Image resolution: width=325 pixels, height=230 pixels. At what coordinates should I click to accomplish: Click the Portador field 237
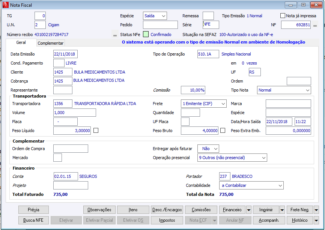pyautogui.click(x=225, y=176)
